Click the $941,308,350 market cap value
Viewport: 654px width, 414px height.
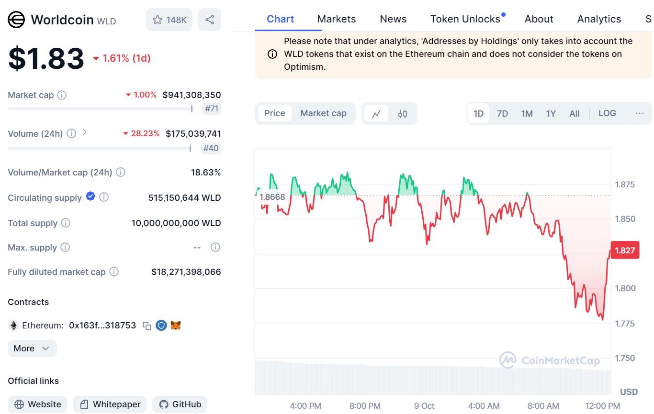pos(192,95)
